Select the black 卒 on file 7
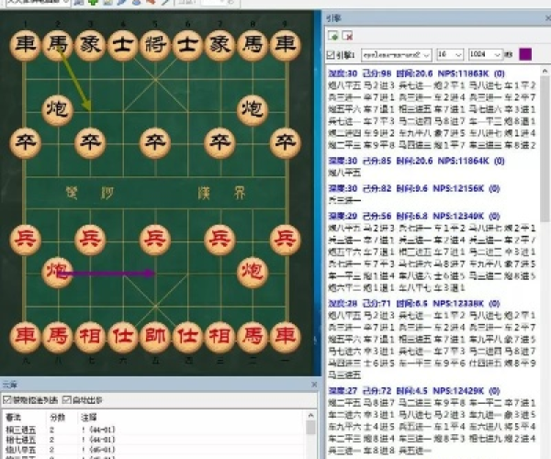Viewport: 551px width, 459px height. coord(220,142)
